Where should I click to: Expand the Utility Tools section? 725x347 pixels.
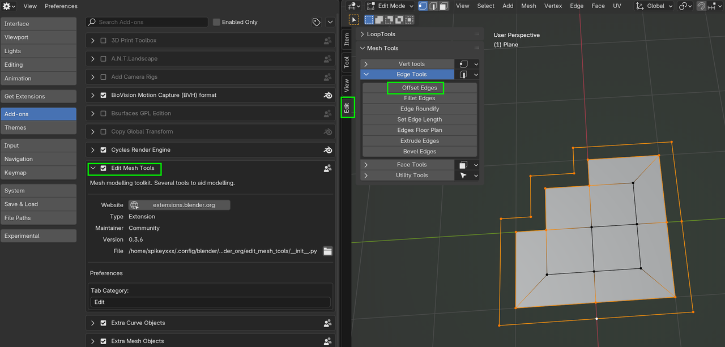(366, 175)
